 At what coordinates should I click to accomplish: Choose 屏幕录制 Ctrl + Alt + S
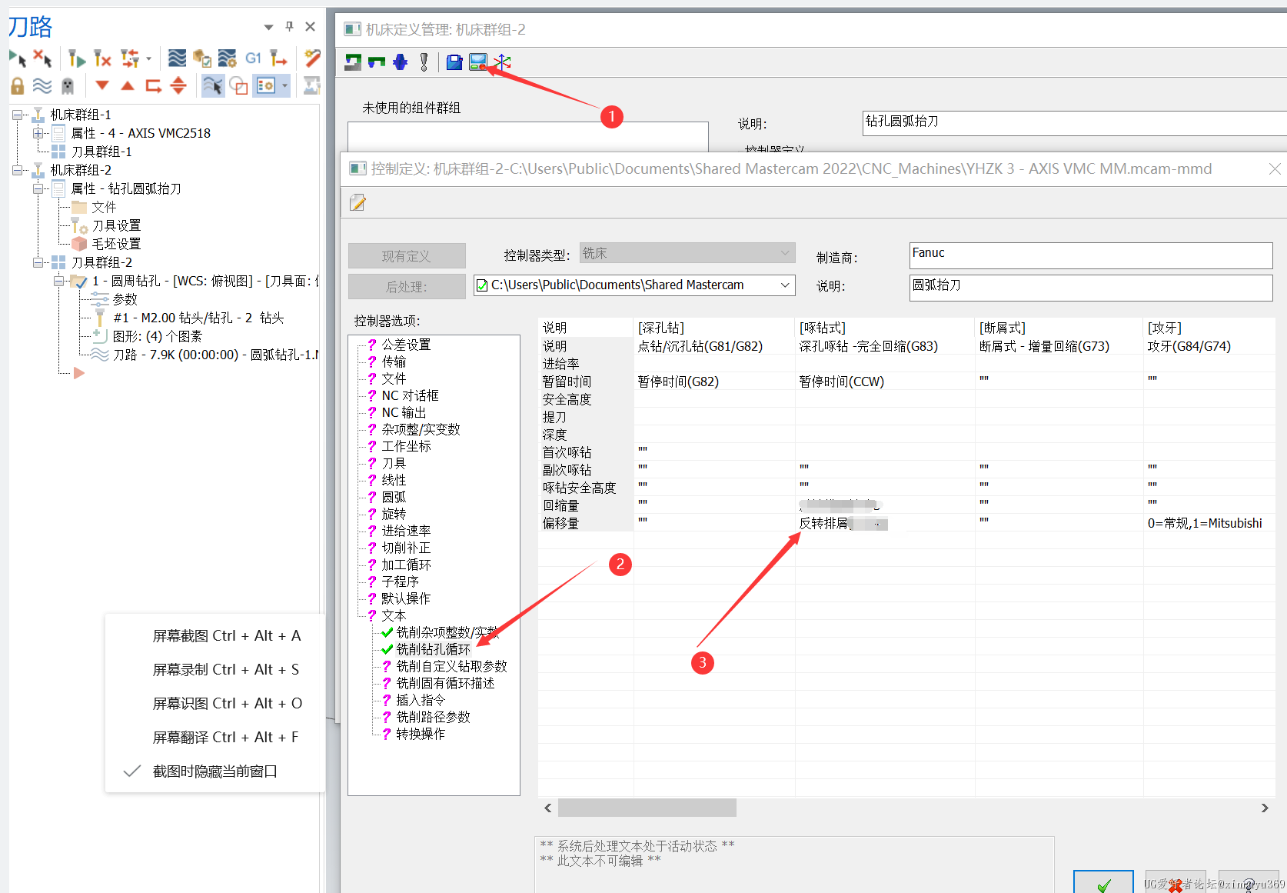(x=225, y=670)
